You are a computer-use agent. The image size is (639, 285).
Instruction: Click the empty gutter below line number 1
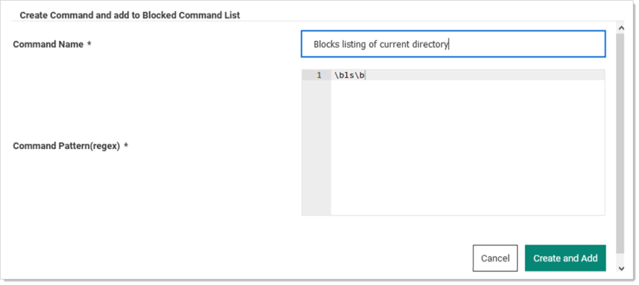(316, 147)
